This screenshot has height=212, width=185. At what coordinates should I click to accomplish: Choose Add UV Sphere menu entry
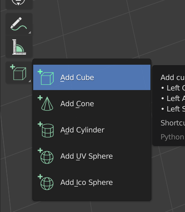coord(92,156)
